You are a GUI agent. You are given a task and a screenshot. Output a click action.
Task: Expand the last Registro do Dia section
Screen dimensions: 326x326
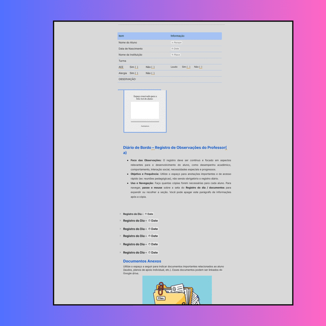coord(120,253)
